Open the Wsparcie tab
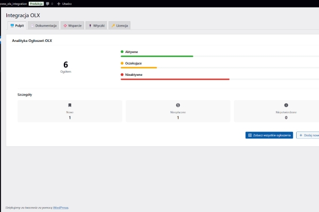Viewport: 319px width, 212px height. point(72,25)
